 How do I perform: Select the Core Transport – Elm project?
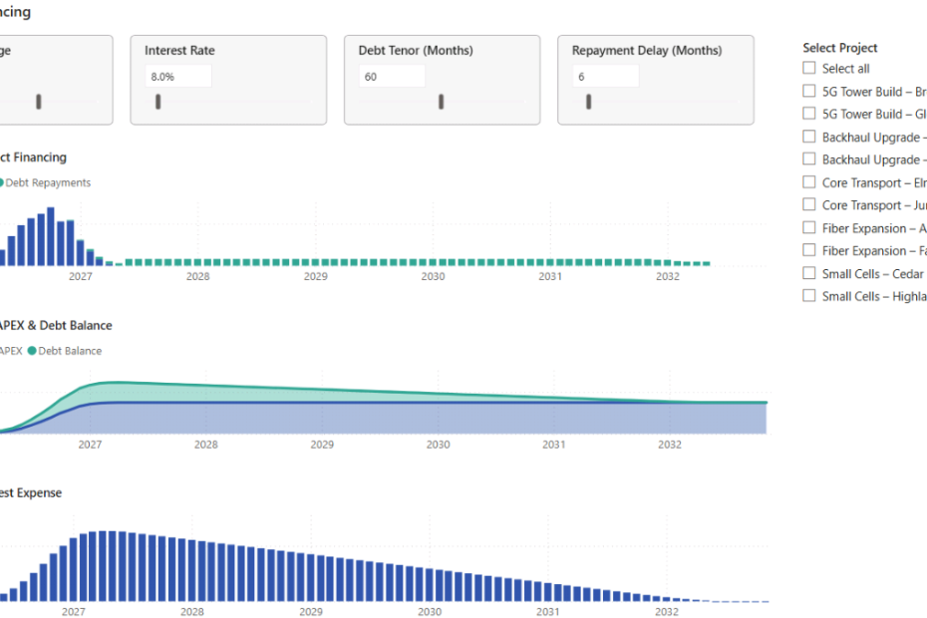pyautogui.click(x=808, y=181)
